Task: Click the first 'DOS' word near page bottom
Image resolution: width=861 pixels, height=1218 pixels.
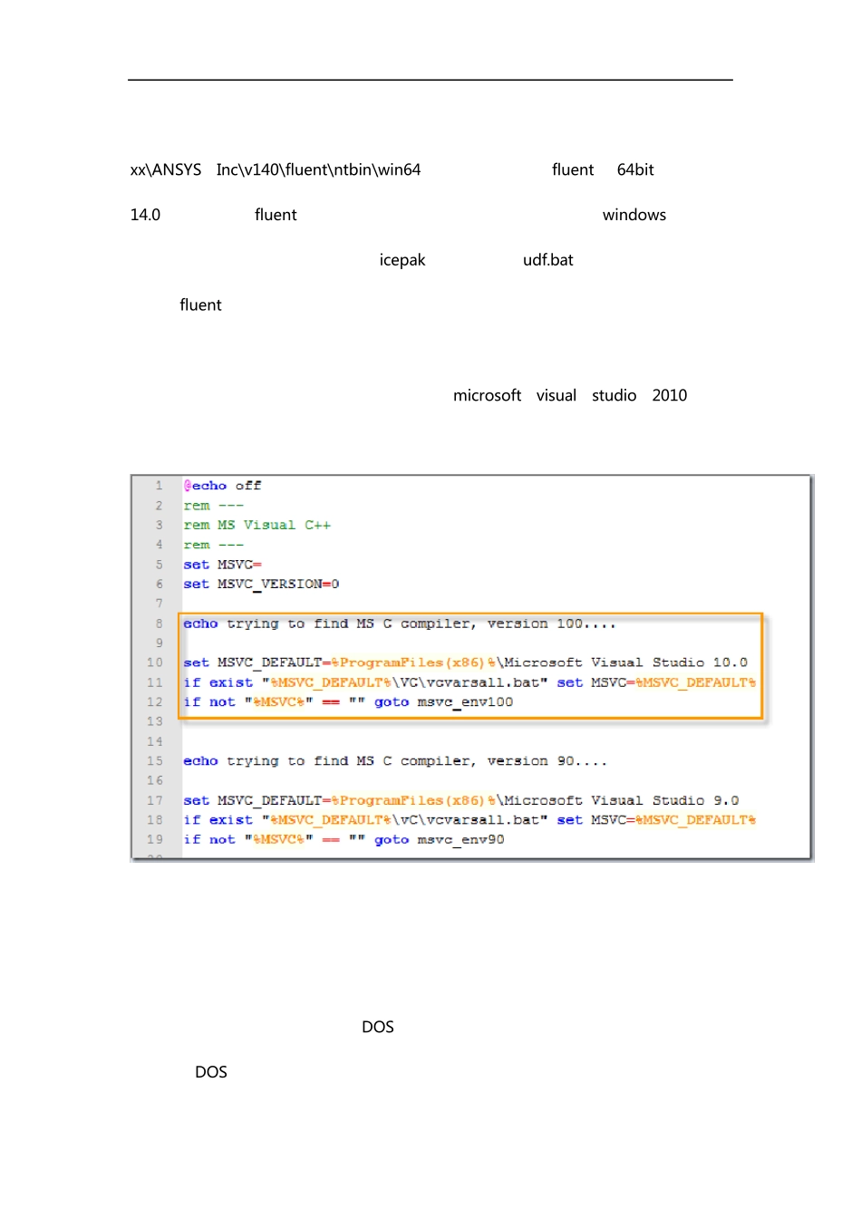Action: [378, 1027]
